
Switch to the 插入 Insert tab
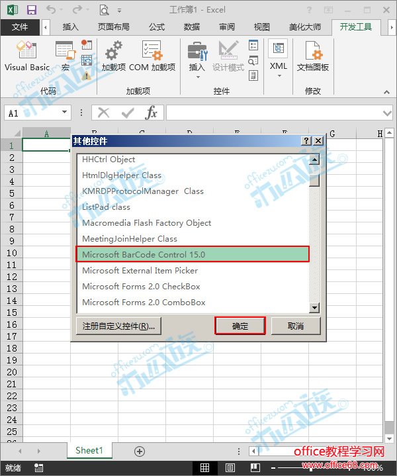[71, 27]
